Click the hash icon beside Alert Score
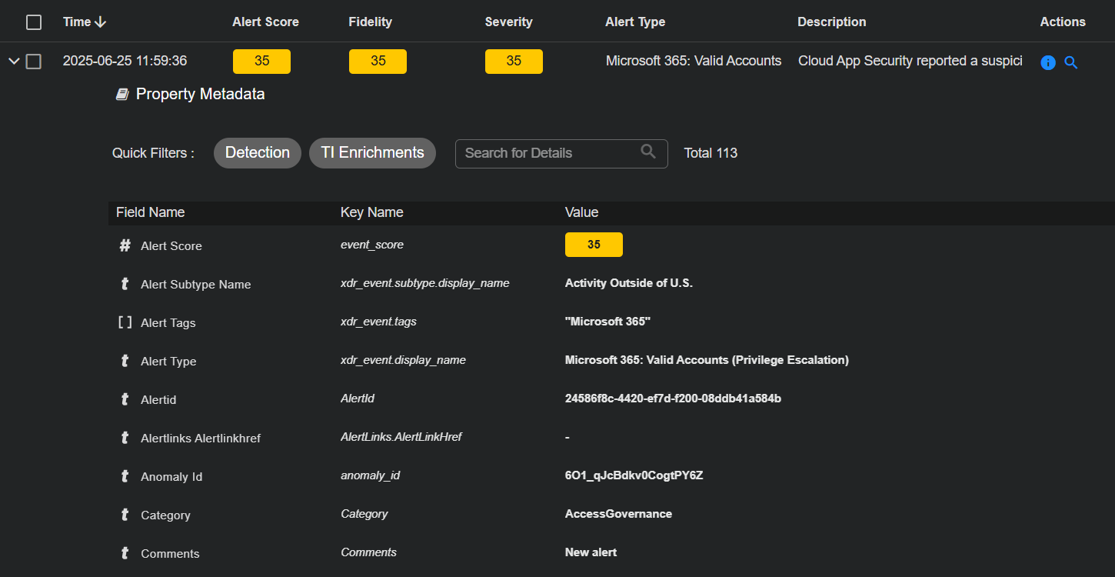This screenshot has height=577, width=1115. (x=125, y=245)
